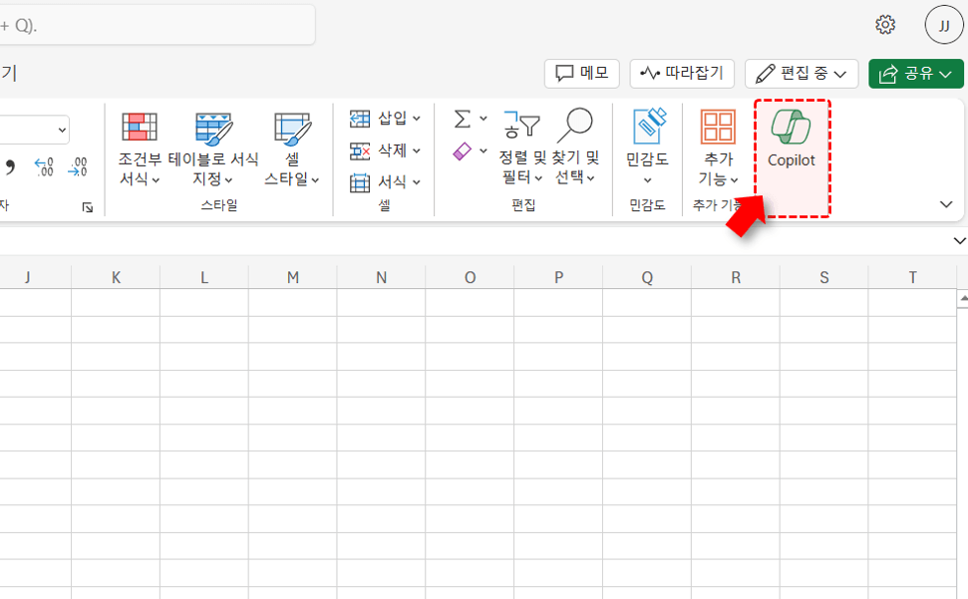Click the Clear eraser icon

click(463, 151)
